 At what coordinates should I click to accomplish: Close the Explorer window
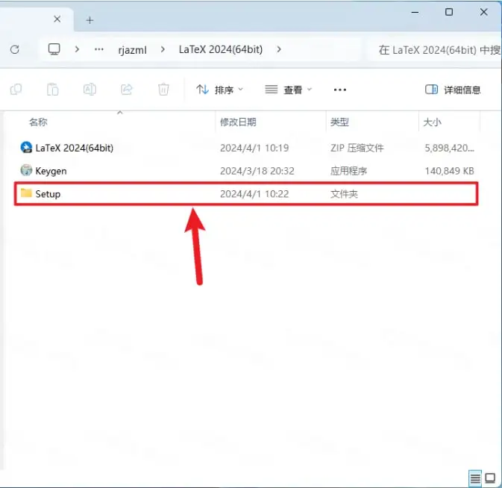(x=483, y=12)
